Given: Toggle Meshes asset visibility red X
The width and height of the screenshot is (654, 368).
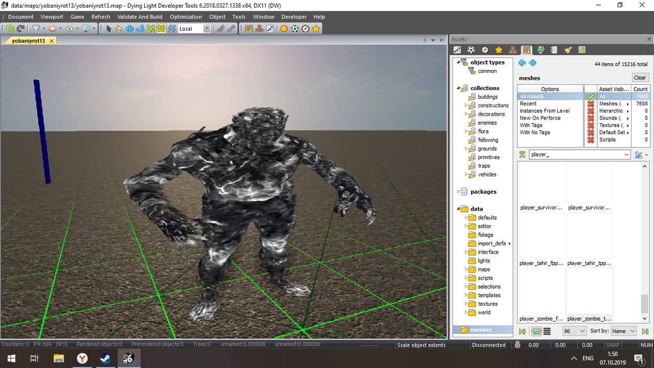Looking at the screenshot, I should (x=591, y=104).
